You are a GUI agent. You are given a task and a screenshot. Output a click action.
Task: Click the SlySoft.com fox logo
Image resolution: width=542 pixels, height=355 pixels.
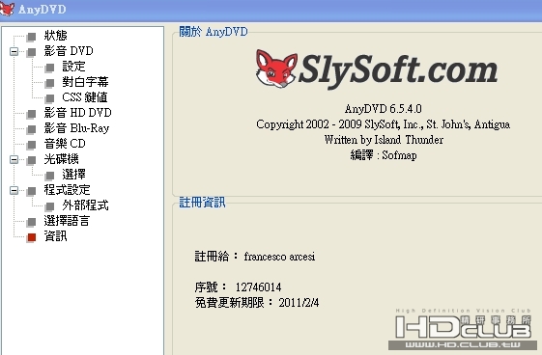click(276, 68)
